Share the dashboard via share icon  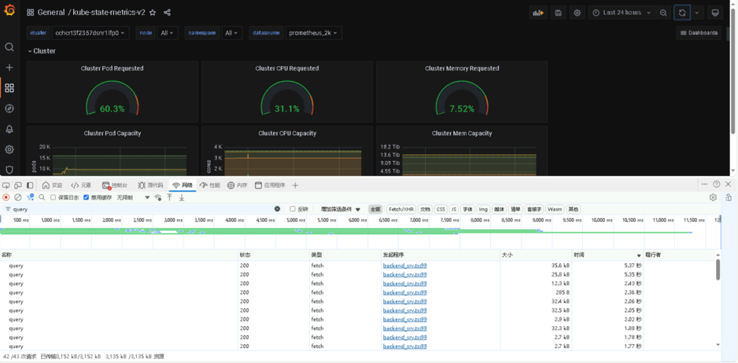point(167,13)
